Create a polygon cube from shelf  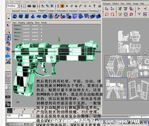coord(21,16)
